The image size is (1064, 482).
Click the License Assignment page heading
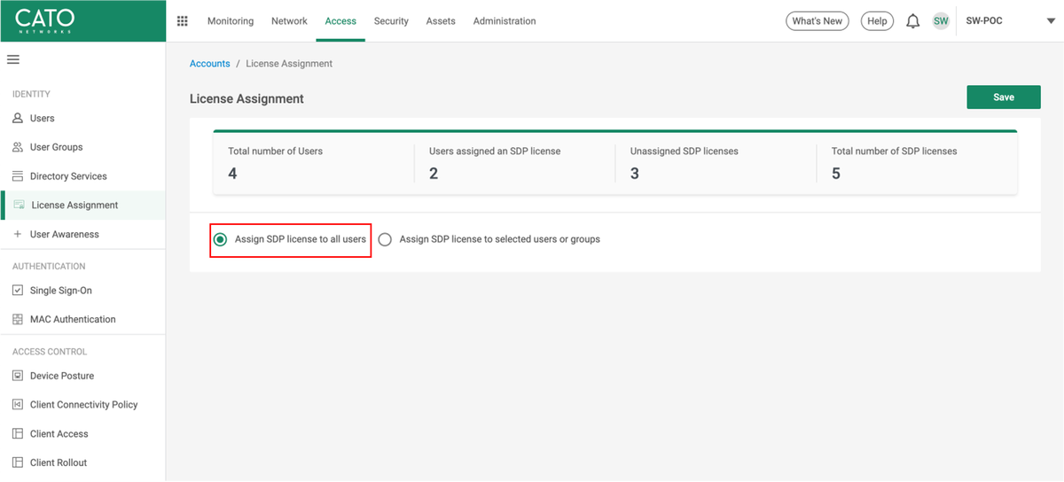[246, 99]
